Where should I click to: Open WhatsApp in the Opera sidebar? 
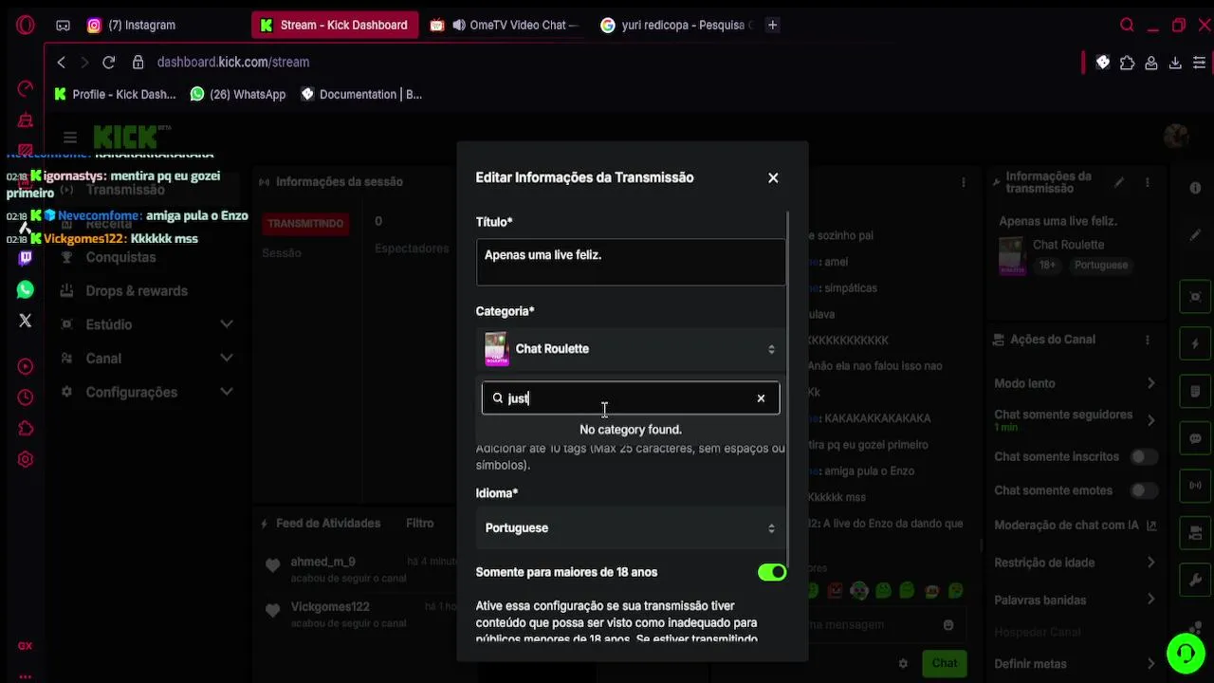pos(26,289)
